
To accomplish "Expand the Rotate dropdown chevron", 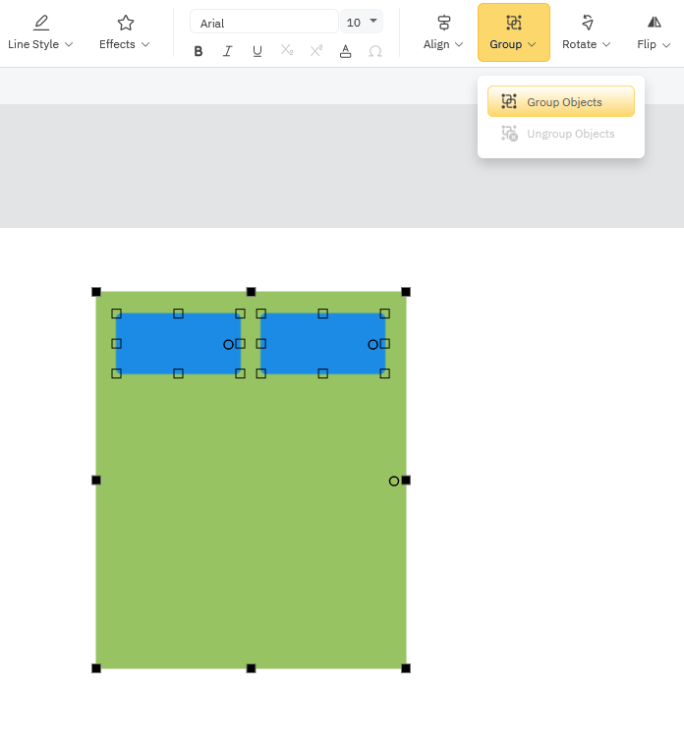I will point(606,44).
